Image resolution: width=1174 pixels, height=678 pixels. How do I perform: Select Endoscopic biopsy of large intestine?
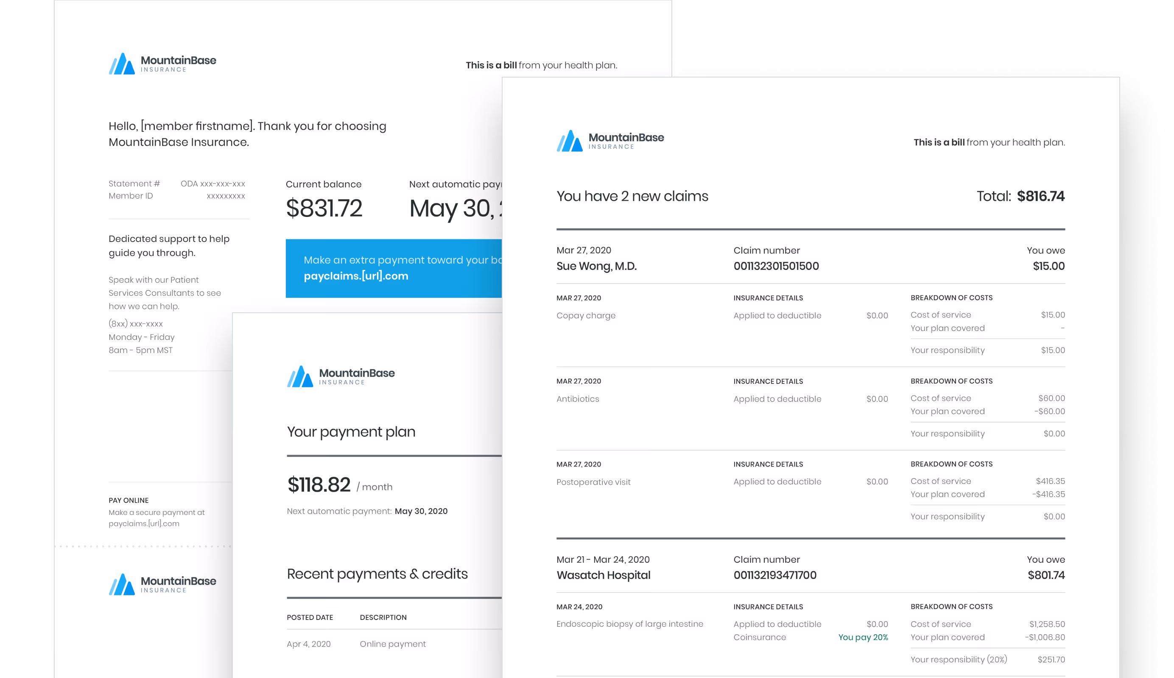(629, 624)
